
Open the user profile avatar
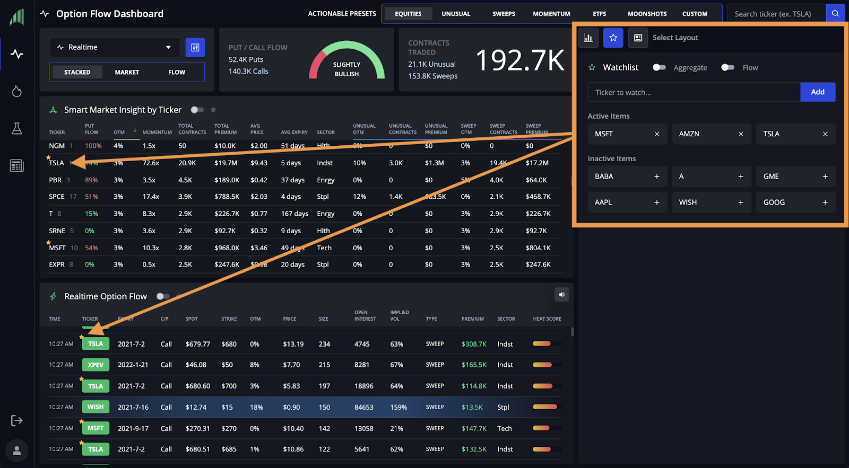click(17, 451)
